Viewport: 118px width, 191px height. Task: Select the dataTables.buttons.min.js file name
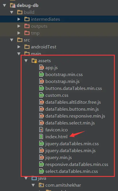tap(72, 109)
